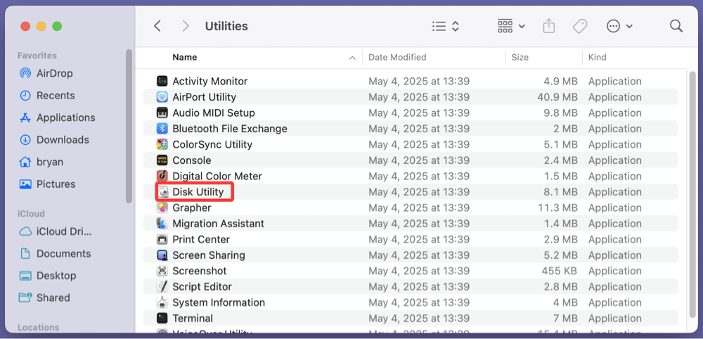The image size is (703, 339).
Task: Select the Script Editor icon
Action: 162,286
